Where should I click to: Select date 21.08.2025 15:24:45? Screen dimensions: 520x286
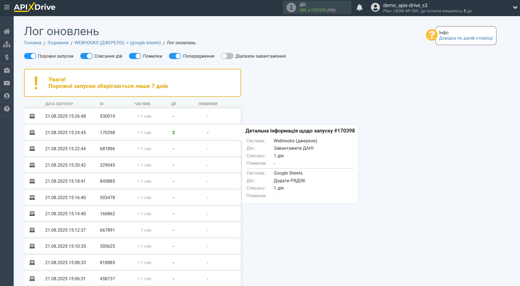[65, 132]
